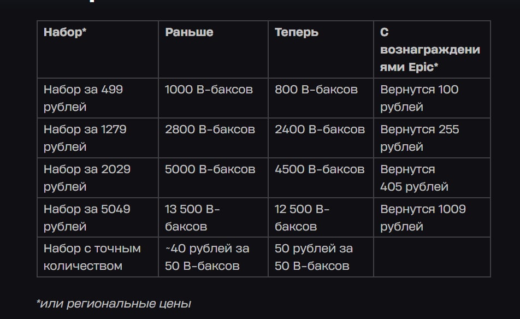Select the "Вернутся 100 рублей" cell
The image size is (520, 319).
419,98
